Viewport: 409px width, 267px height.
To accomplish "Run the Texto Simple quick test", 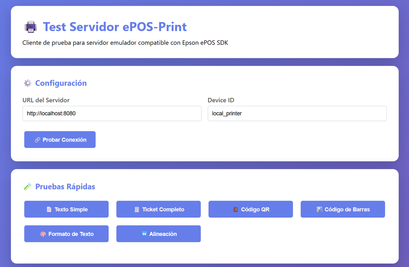I will click(x=66, y=209).
